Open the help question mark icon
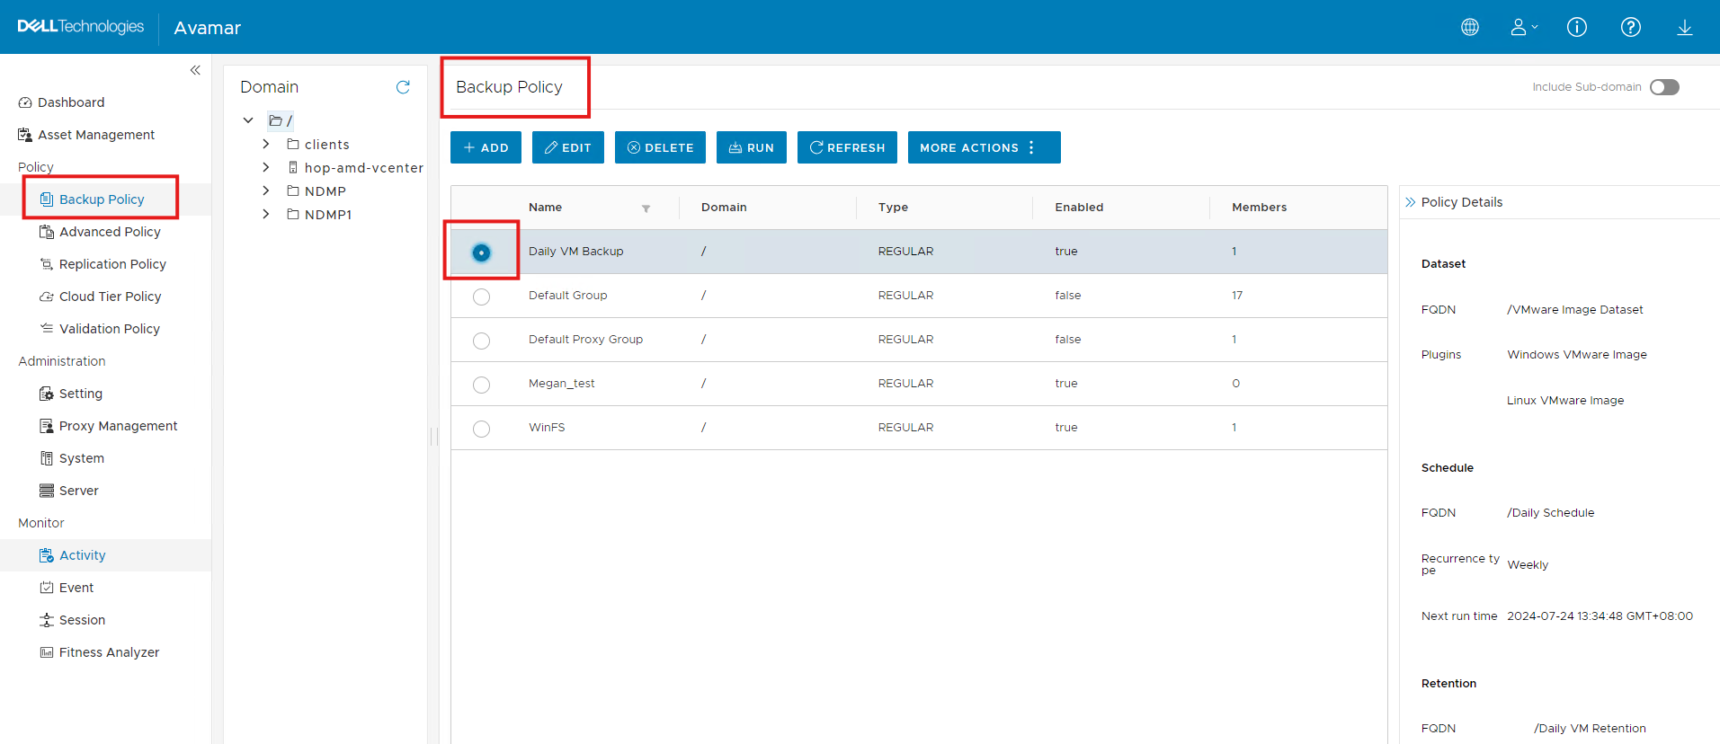This screenshot has width=1720, height=744. pos(1631,27)
